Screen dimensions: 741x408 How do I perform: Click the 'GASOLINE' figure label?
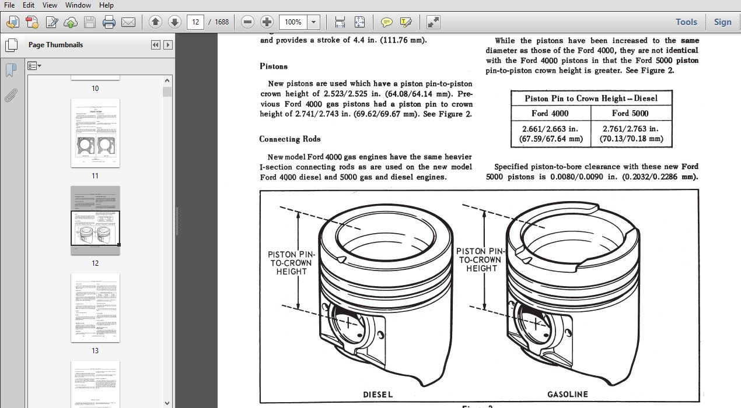point(568,395)
